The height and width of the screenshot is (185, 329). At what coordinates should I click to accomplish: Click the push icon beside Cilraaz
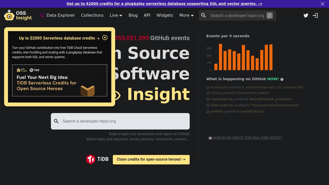(208, 93)
